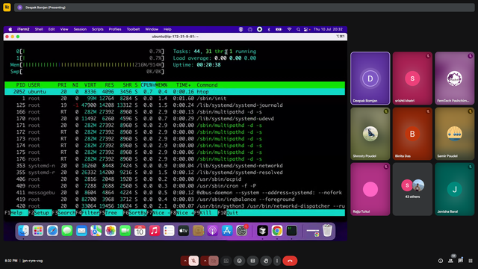Select the /usr/sbin/acpid process row
Viewport: 478px width, 269px height.
click(x=175, y=179)
